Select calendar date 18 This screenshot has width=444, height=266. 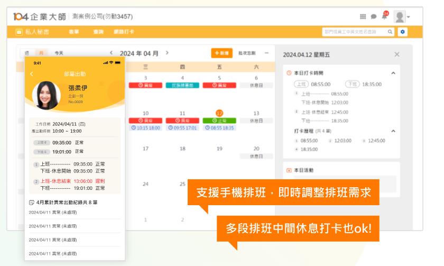coord(182,149)
